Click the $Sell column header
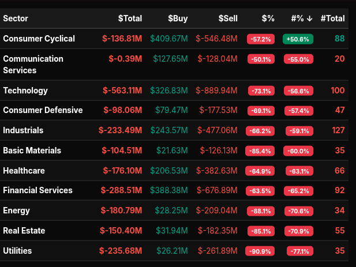 [227, 18]
